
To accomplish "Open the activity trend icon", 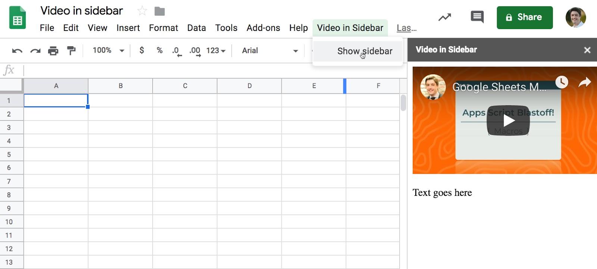I will coord(444,17).
